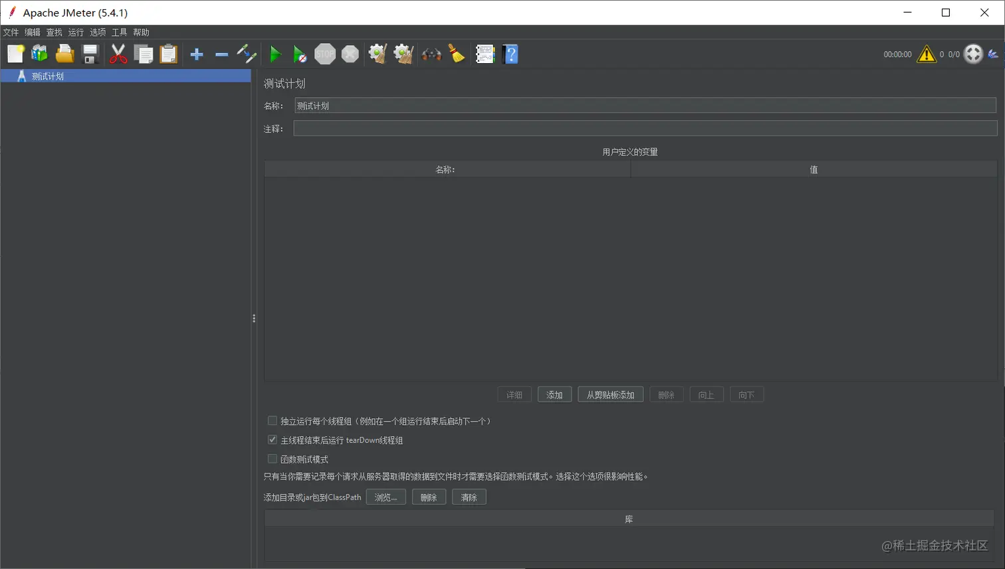Click the 清除 ClassPath button
The width and height of the screenshot is (1005, 569).
tap(469, 497)
